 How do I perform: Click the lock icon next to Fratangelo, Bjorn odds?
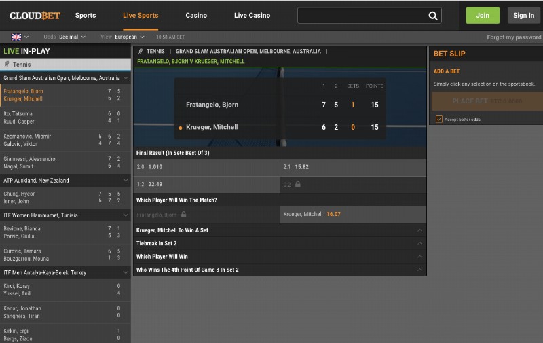pyautogui.click(x=183, y=215)
